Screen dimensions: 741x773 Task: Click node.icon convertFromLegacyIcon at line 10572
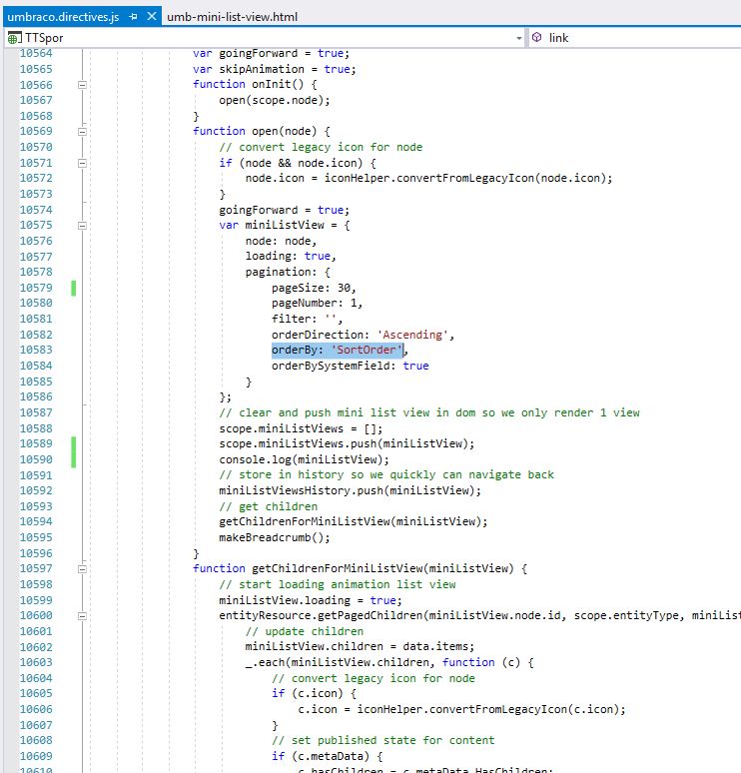[429, 178]
